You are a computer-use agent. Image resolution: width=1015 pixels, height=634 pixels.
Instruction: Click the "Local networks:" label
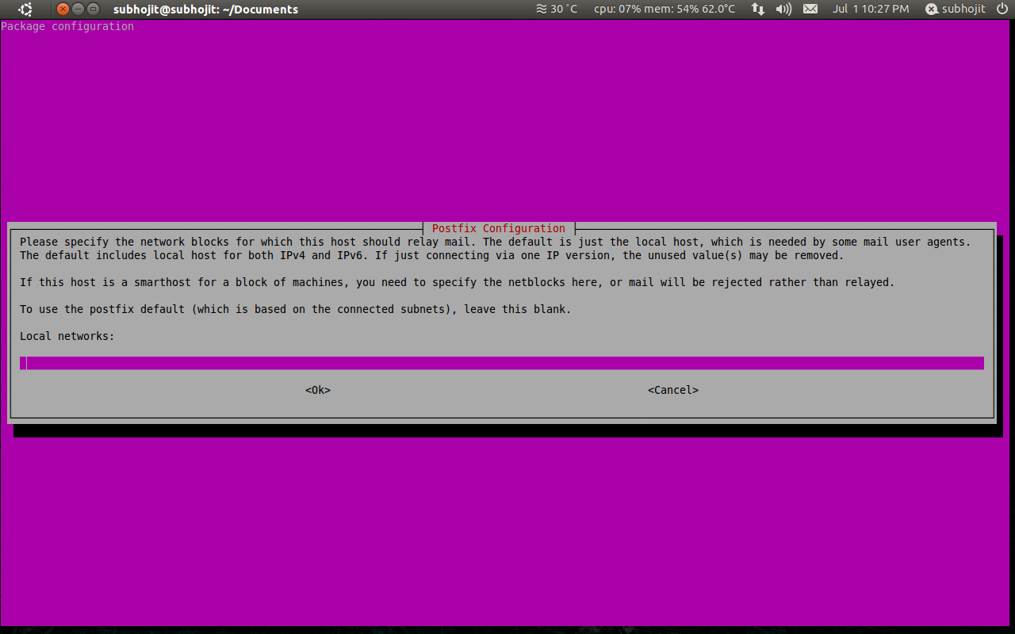coord(67,336)
